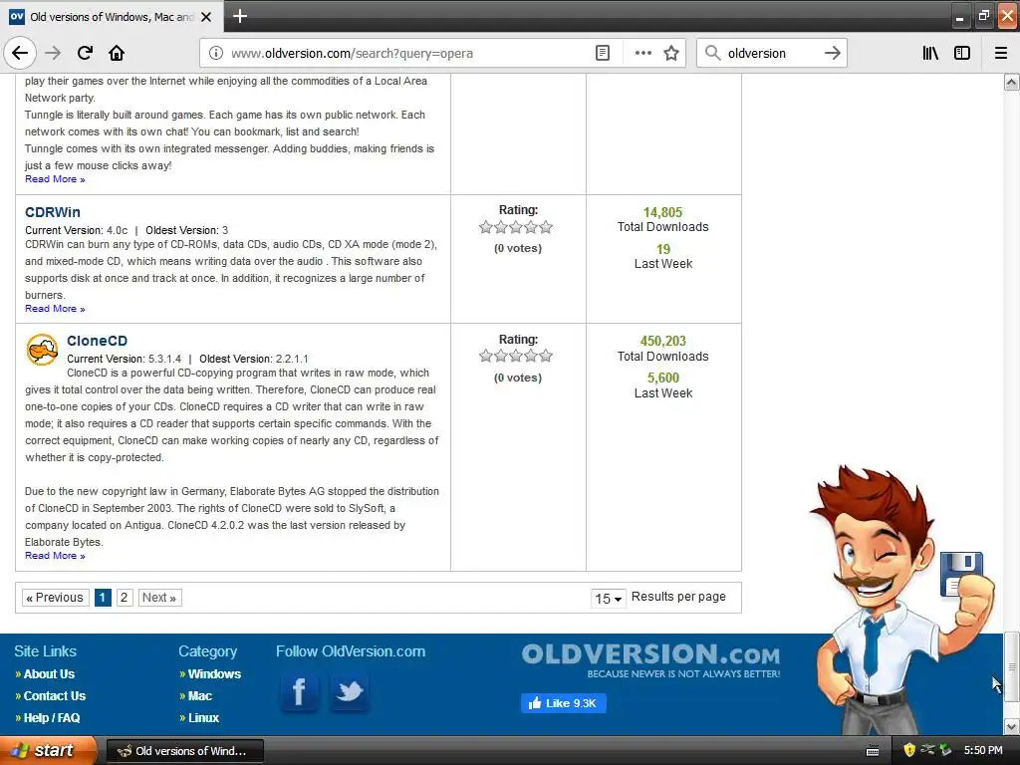
Task: Open the Library icon
Action: coord(930,53)
